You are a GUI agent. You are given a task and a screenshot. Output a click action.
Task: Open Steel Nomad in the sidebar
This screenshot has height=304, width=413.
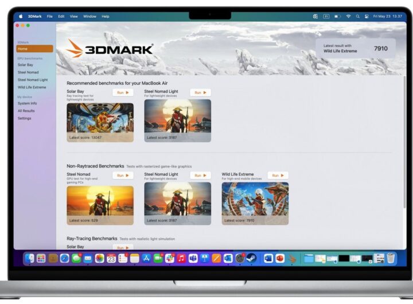28,72
